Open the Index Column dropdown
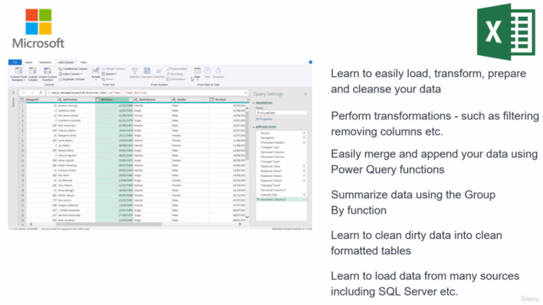 [70, 74]
